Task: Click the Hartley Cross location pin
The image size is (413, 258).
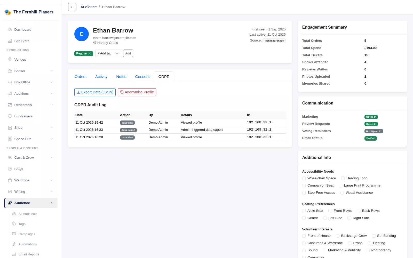Action: pyautogui.click(x=95, y=43)
